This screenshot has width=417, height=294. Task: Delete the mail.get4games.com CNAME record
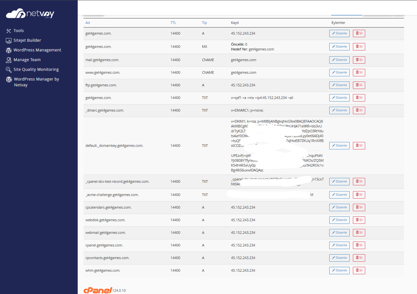(x=359, y=60)
